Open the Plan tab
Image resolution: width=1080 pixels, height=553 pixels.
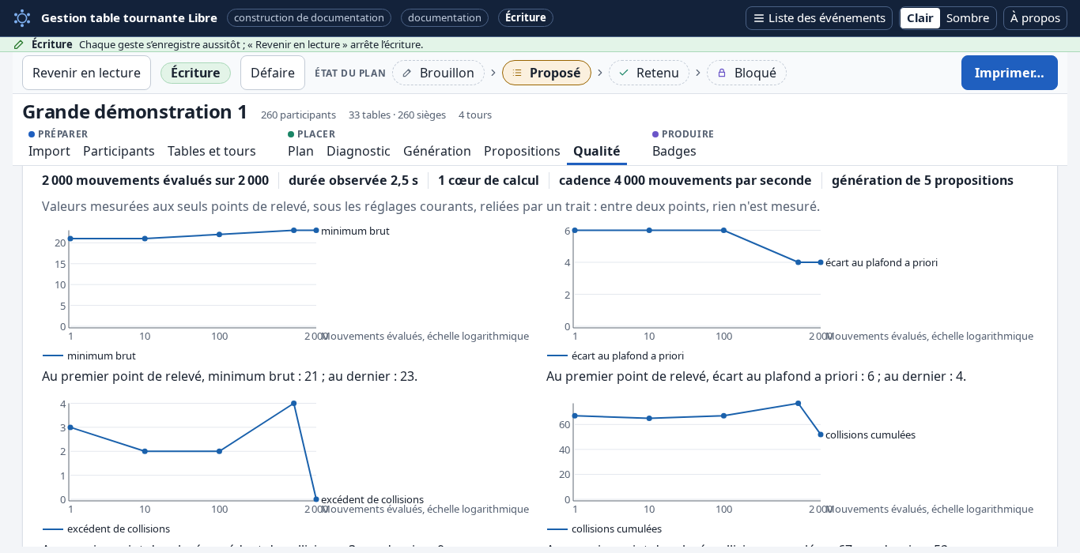coord(300,151)
